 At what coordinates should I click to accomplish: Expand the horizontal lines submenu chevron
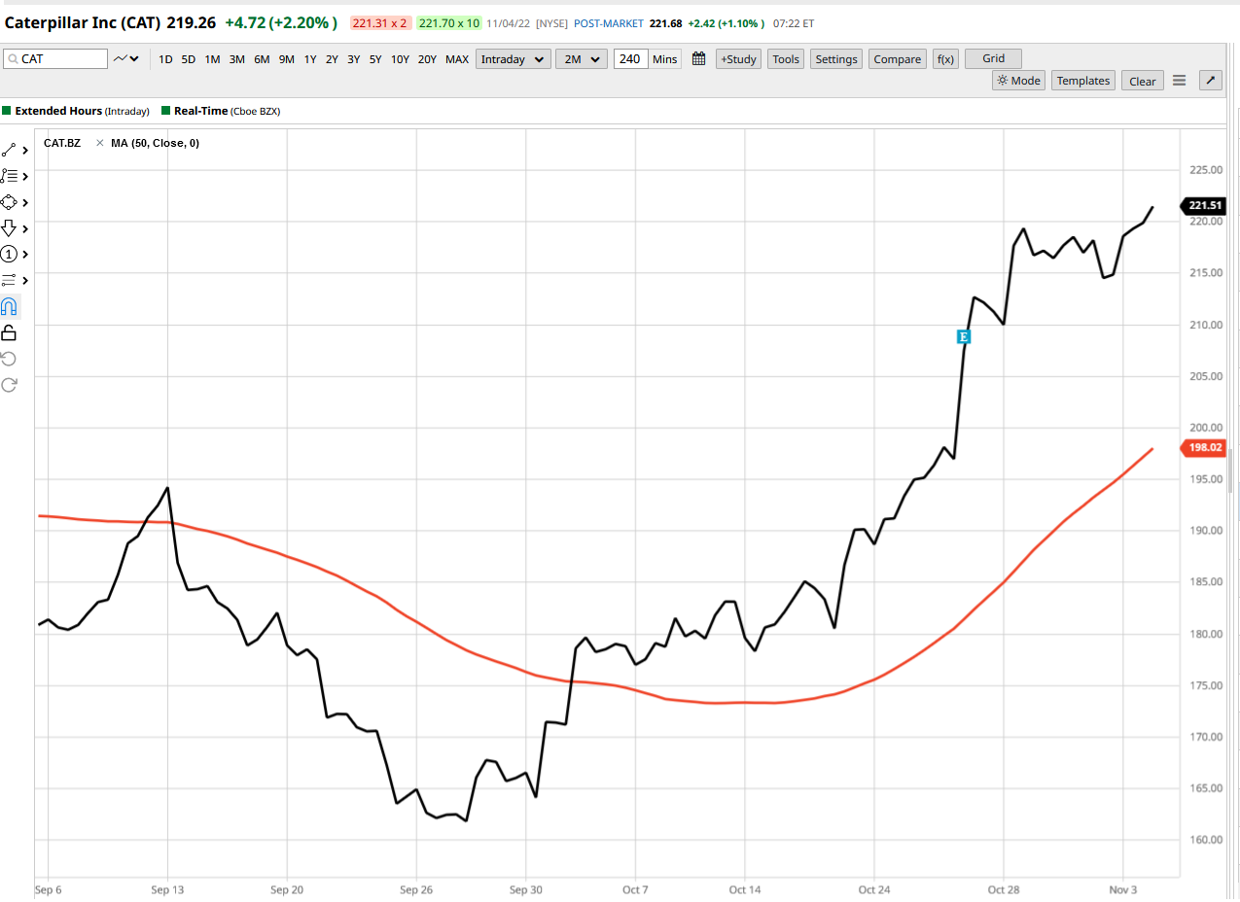(25, 280)
